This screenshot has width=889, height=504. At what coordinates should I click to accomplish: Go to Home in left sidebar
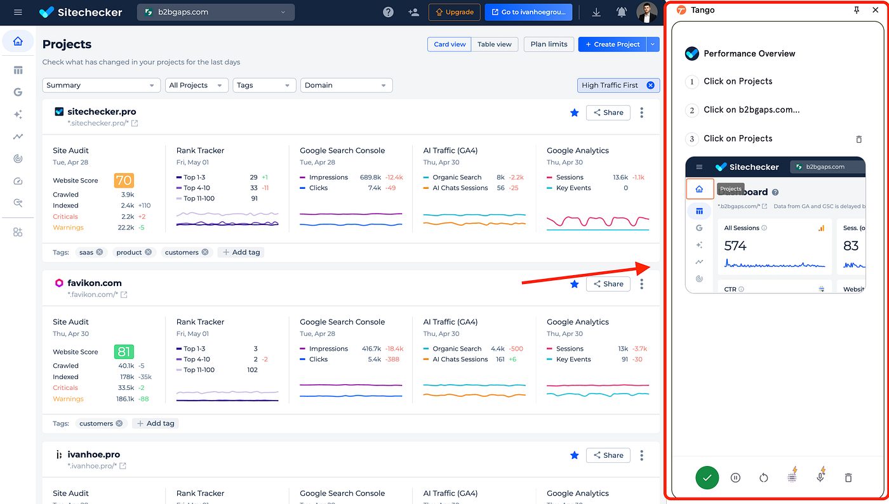(18, 41)
